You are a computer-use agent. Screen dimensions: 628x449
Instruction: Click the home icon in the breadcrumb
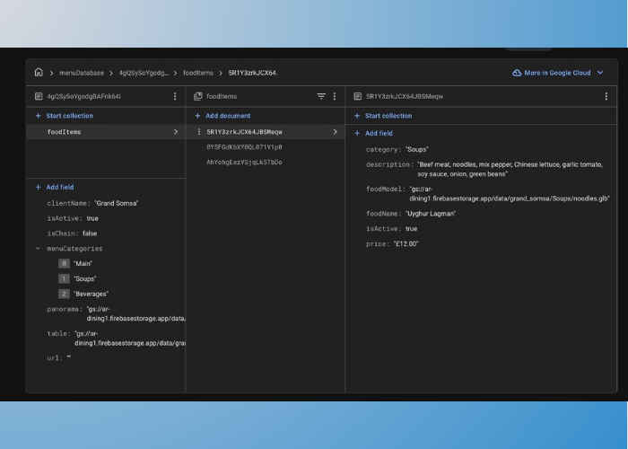39,73
